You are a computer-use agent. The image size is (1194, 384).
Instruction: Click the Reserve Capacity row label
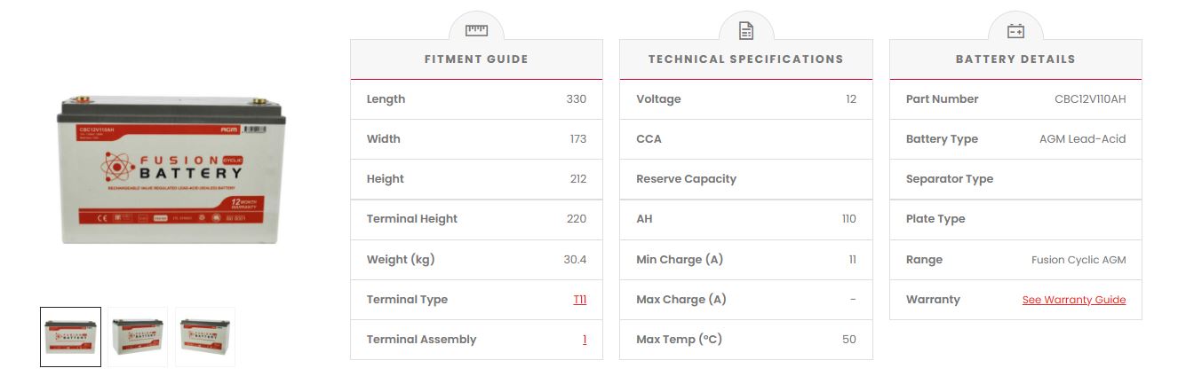(x=686, y=179)
